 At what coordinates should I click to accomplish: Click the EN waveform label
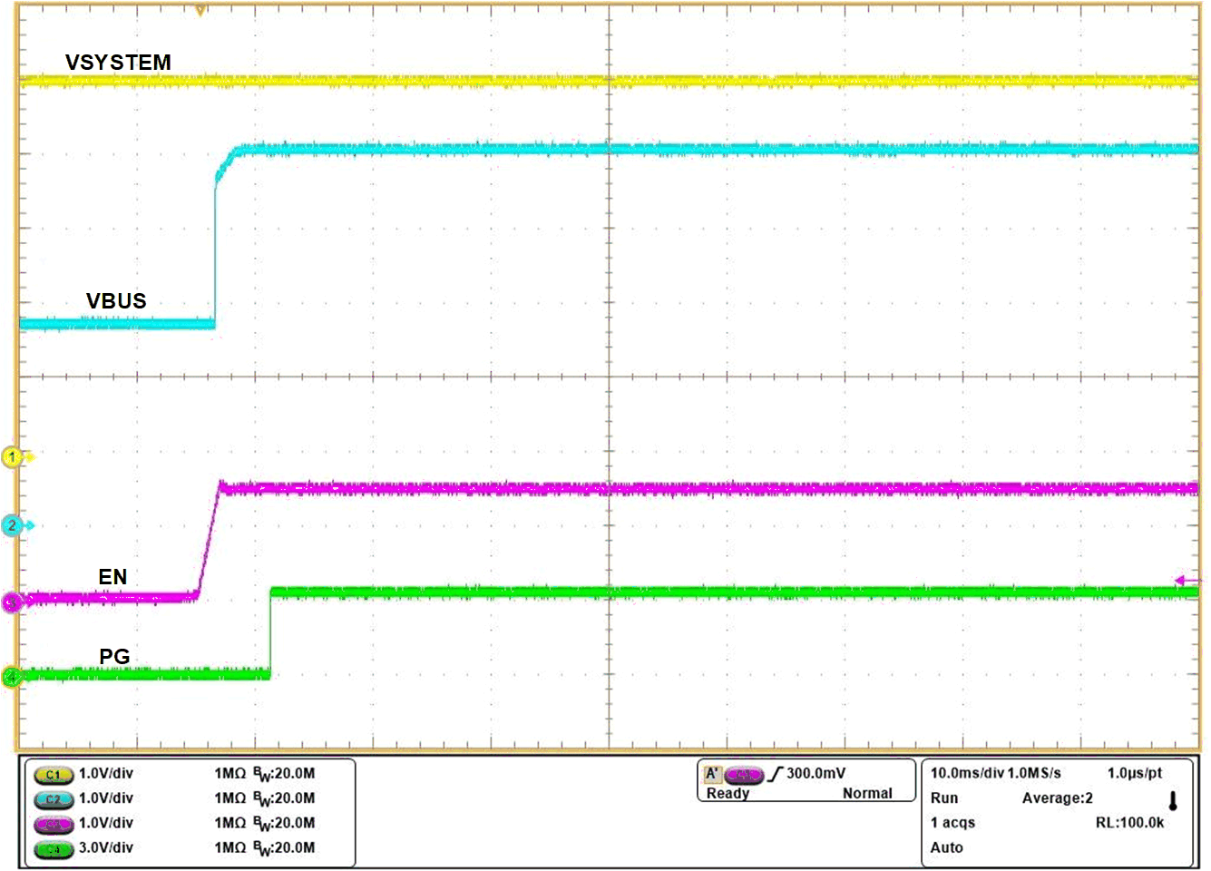click(x=112, y=577)
